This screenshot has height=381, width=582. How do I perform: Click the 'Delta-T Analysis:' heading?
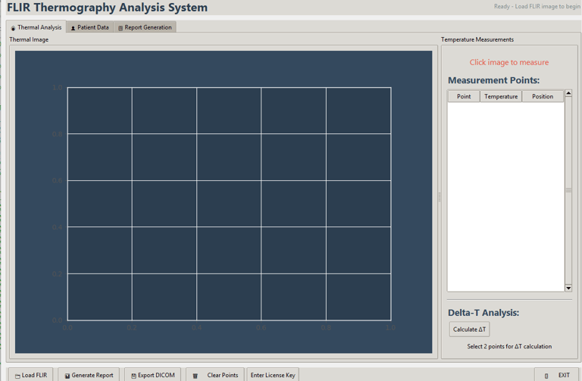(x=483, y=312)
